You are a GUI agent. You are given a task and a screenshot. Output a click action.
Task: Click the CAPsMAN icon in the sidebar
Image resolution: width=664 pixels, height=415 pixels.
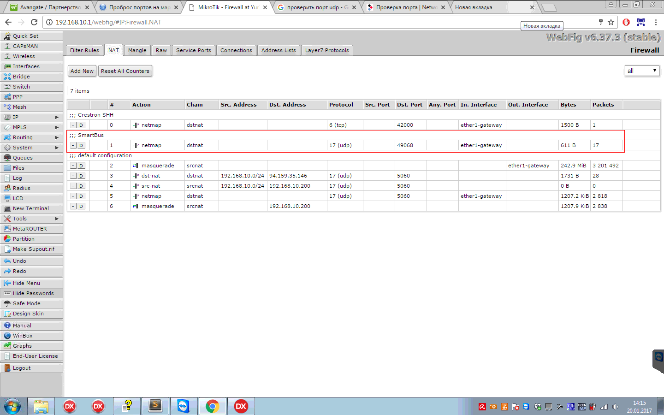pyautogui.click(x=7, y=46)
